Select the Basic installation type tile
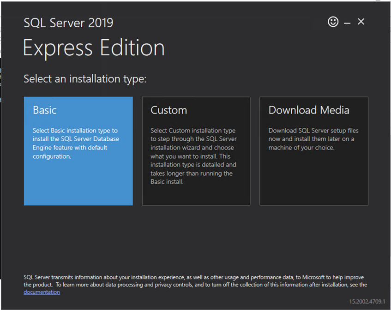This screenshot has width=391, height=310. click(78, 151)
